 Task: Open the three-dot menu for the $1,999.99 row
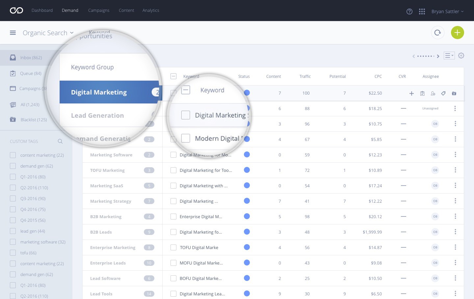pos(455,232)
